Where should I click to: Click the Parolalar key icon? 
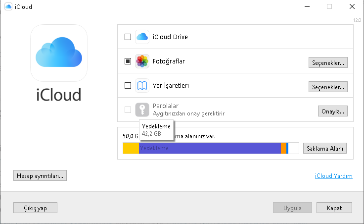tap(142, 110)
